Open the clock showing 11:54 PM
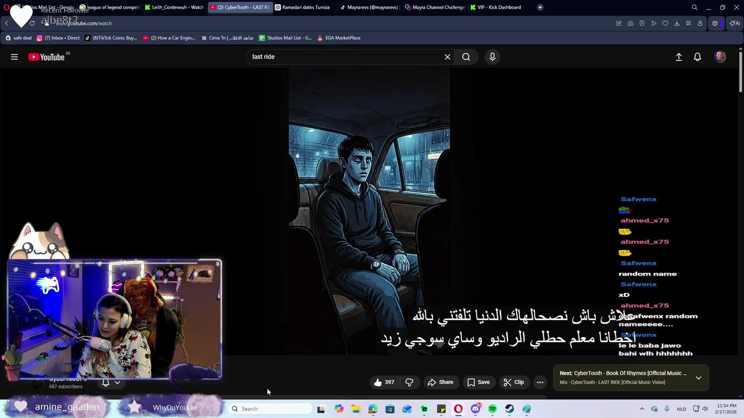Viewport: 744px width, 418px height. tap(727, 409)
